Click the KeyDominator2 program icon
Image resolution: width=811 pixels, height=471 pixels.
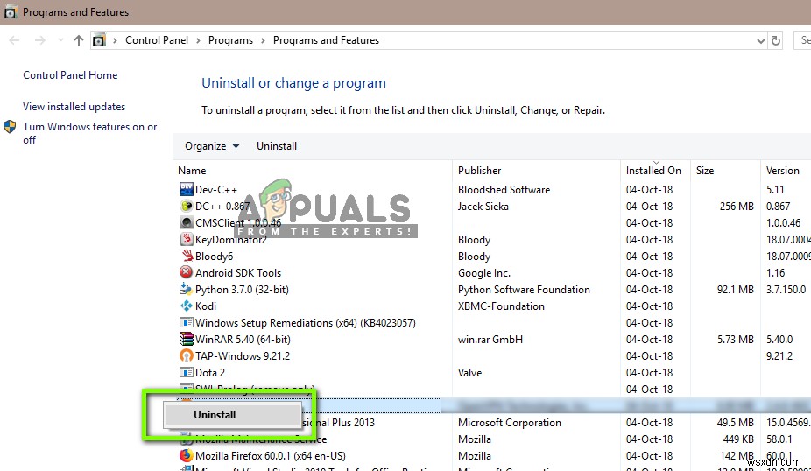pos(186,239)
